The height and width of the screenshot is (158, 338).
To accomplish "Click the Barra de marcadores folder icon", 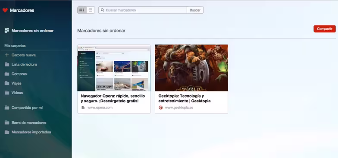I will click(7, 123).
